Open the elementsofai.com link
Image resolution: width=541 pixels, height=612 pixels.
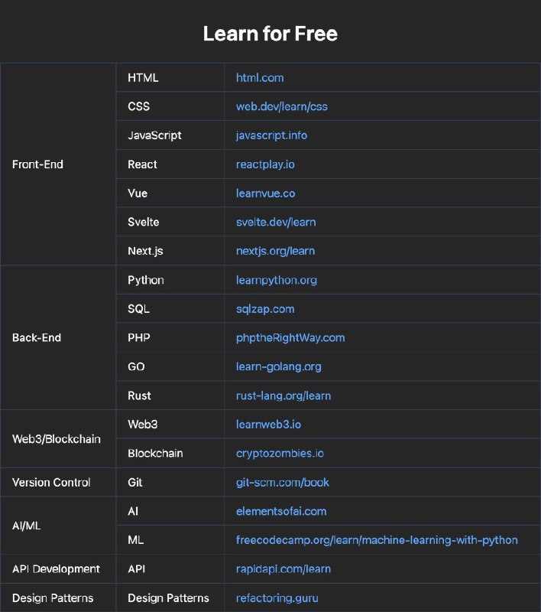(281, 511)
